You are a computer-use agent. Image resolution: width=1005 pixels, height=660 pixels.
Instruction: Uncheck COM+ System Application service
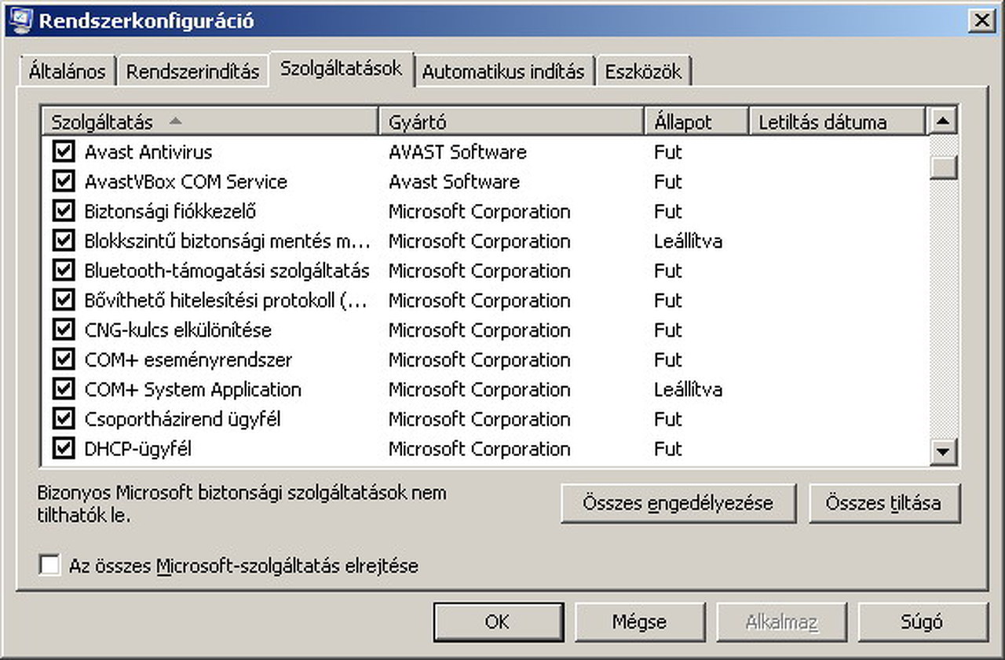tap(64, 390)
